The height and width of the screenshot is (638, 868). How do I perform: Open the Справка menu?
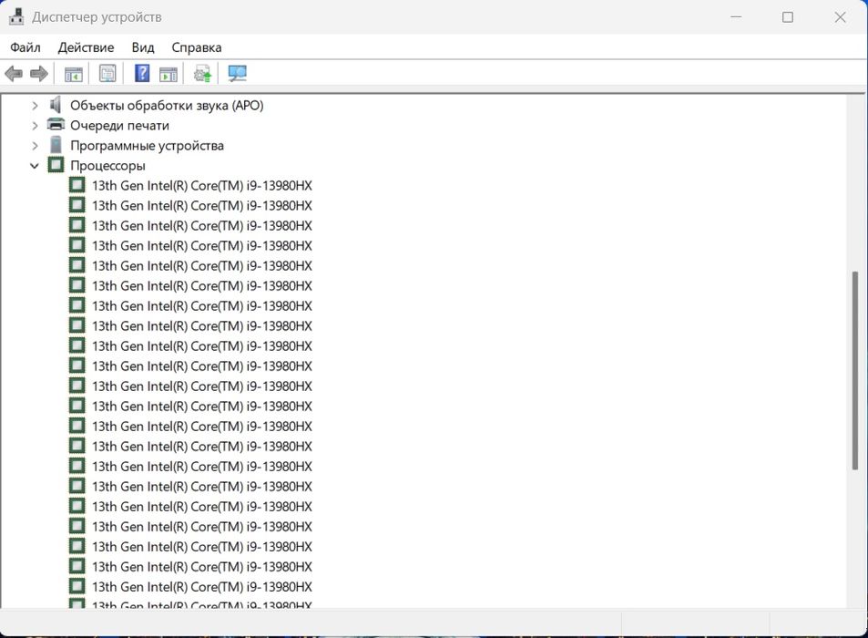pyautogui.click(x=197, y=47)
